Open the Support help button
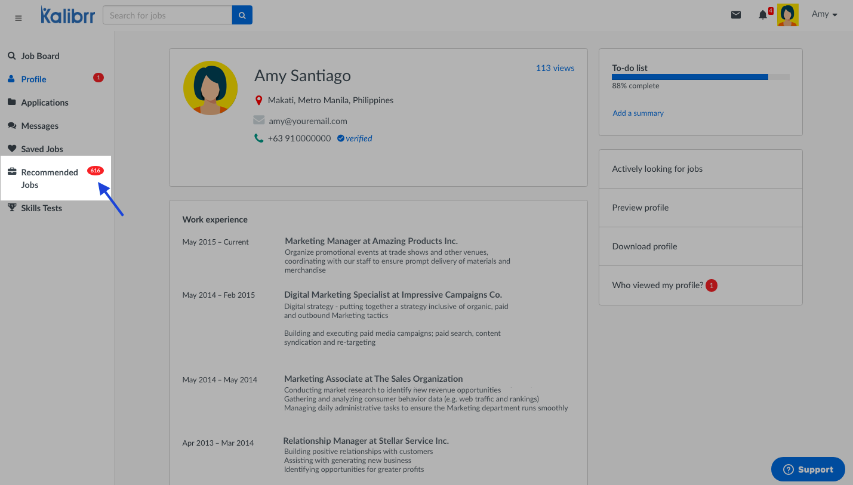 pyautogui.click(x=808, y=469)
